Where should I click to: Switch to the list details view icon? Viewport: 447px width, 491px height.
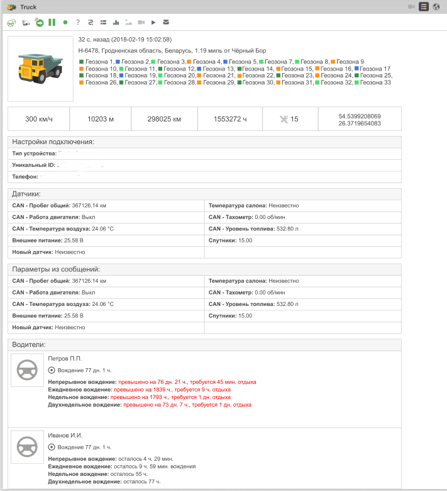pos(424,7)
